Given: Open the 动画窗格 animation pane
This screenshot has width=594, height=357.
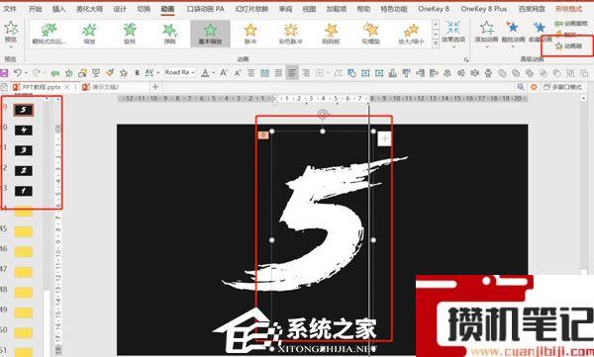Looking at the screenshot, I should point(570,24).
